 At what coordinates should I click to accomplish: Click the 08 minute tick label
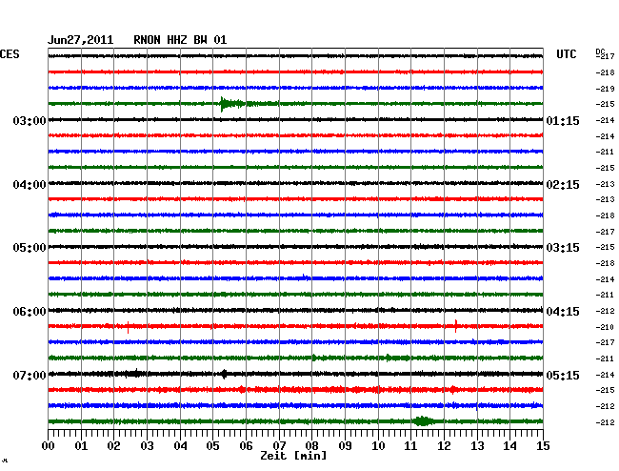311,445
